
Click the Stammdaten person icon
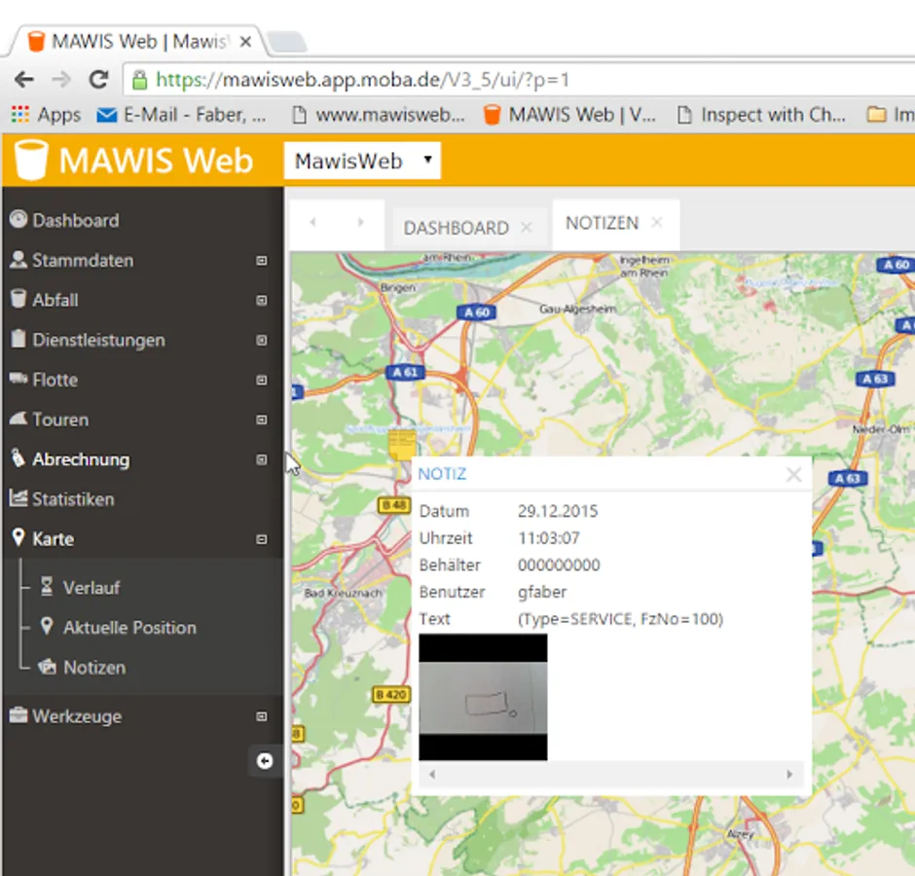point(18,260)
